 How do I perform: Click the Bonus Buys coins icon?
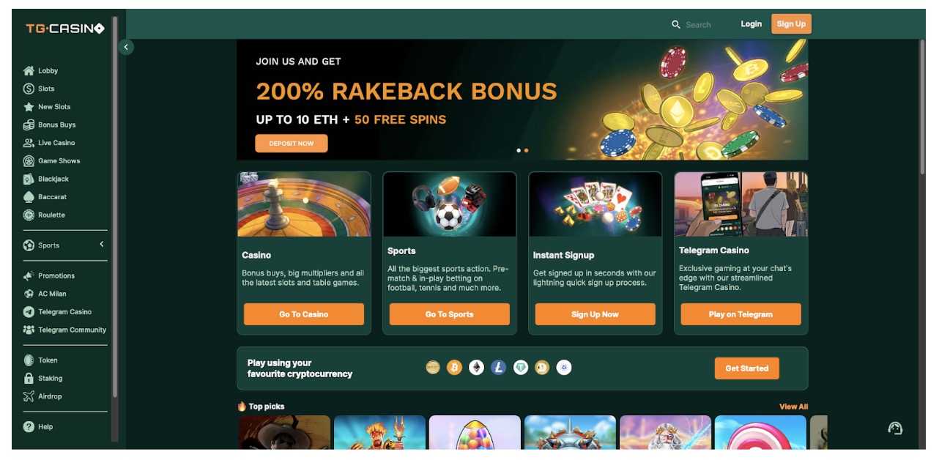[x=29, y=125]
